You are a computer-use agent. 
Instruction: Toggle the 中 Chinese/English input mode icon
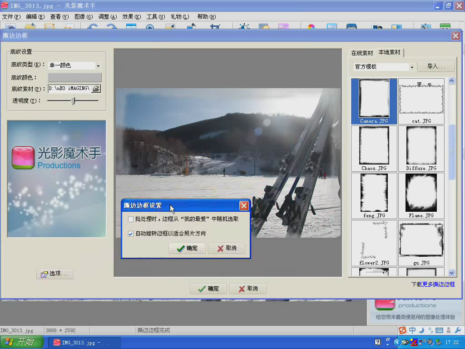412,330
